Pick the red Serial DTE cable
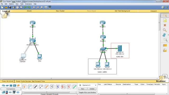This screenshot has height=95, width=169. coord(69,87)
